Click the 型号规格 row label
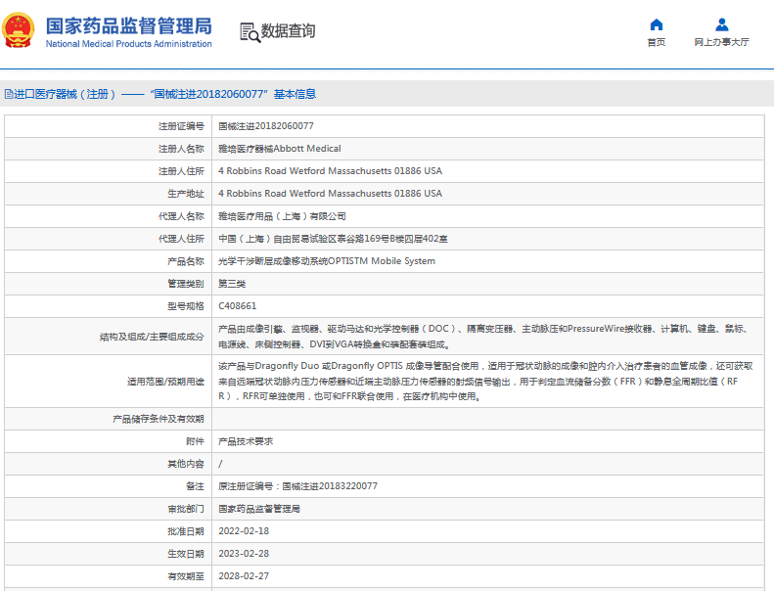Viewport: 774px width, 591px height. 186,306
